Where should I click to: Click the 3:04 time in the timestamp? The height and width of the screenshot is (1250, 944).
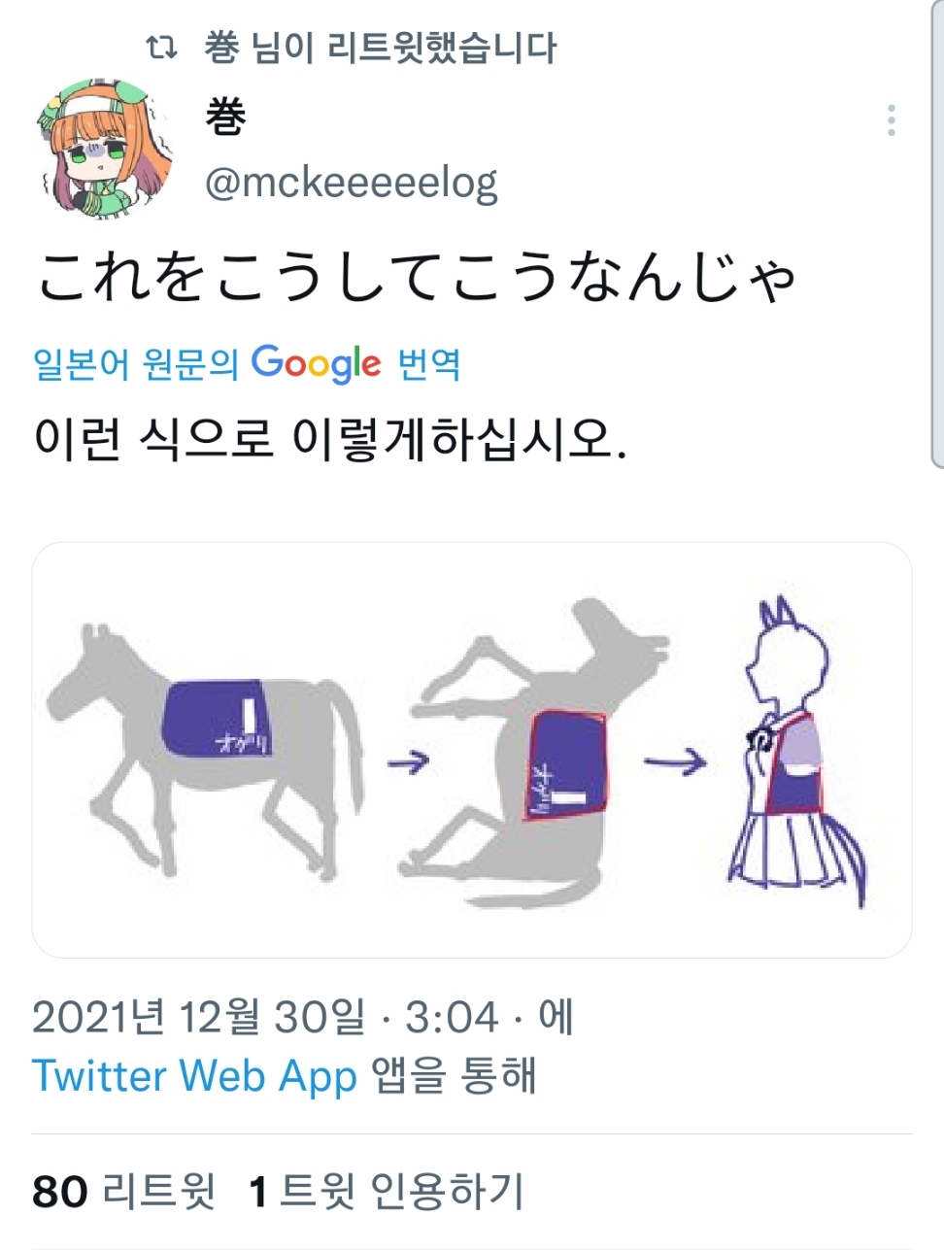(452, 1017)
